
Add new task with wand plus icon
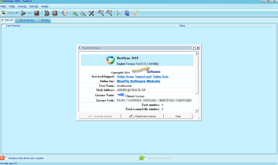[75, 13]
